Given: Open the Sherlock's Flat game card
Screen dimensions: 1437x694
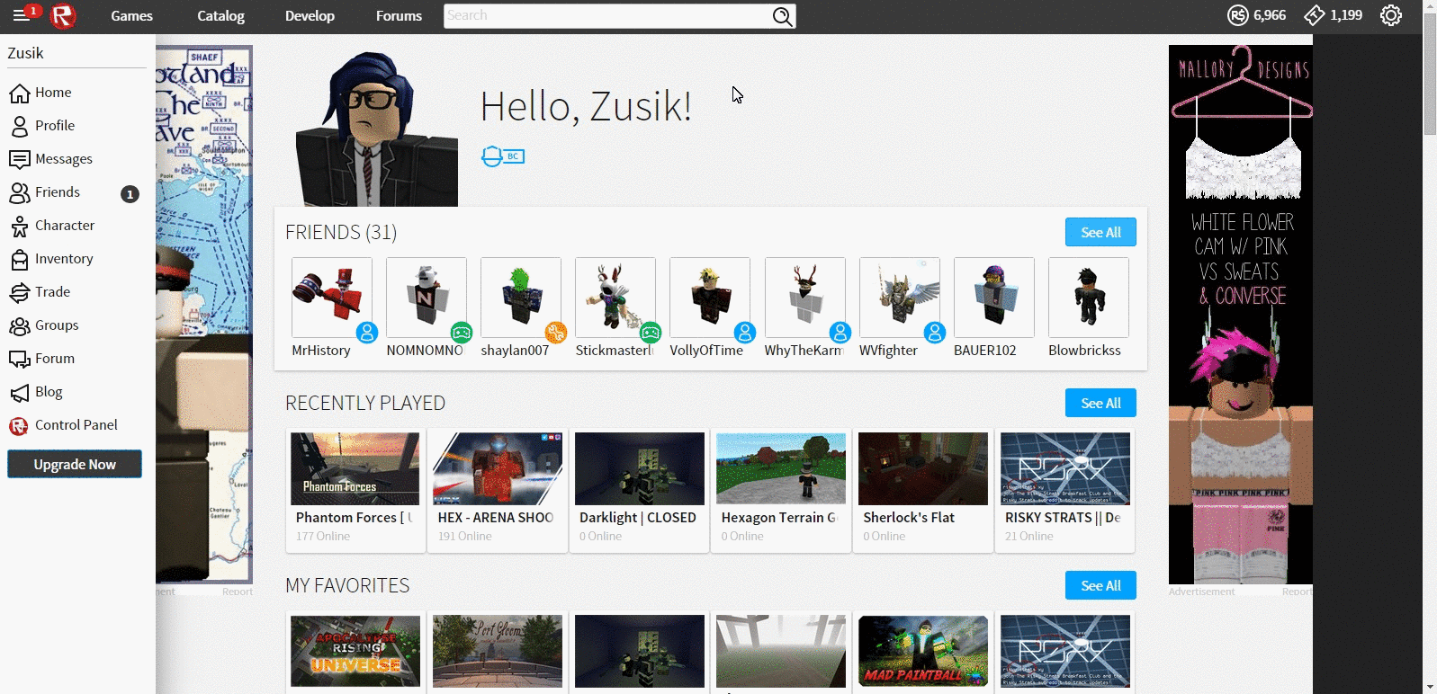Looking at the screenshot, I should (923, 490).
